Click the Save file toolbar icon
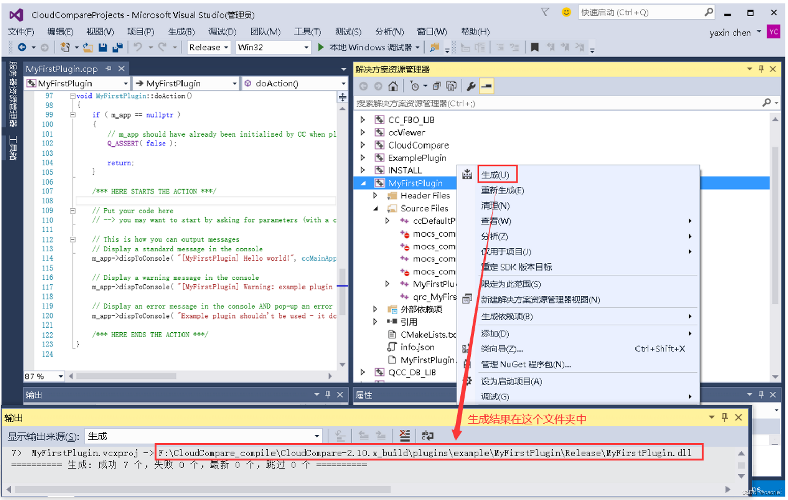 click(x=103, y=47)
